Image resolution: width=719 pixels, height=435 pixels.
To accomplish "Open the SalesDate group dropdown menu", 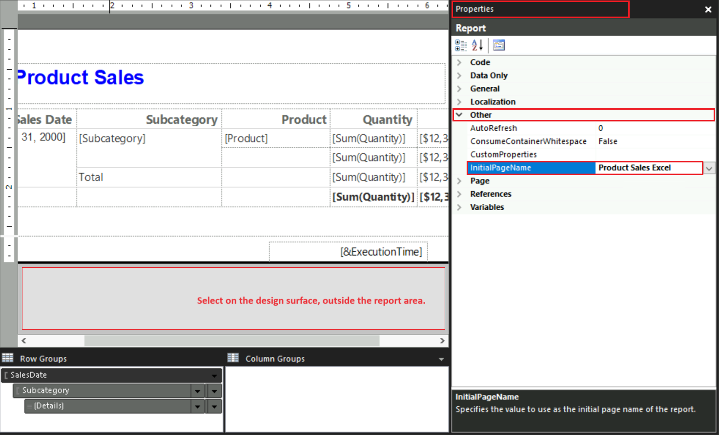I will pos(214,375).
